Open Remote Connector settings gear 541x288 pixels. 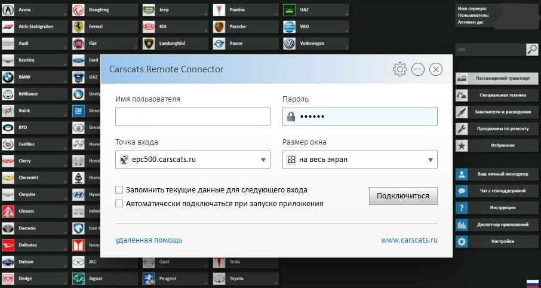point(400,69)
